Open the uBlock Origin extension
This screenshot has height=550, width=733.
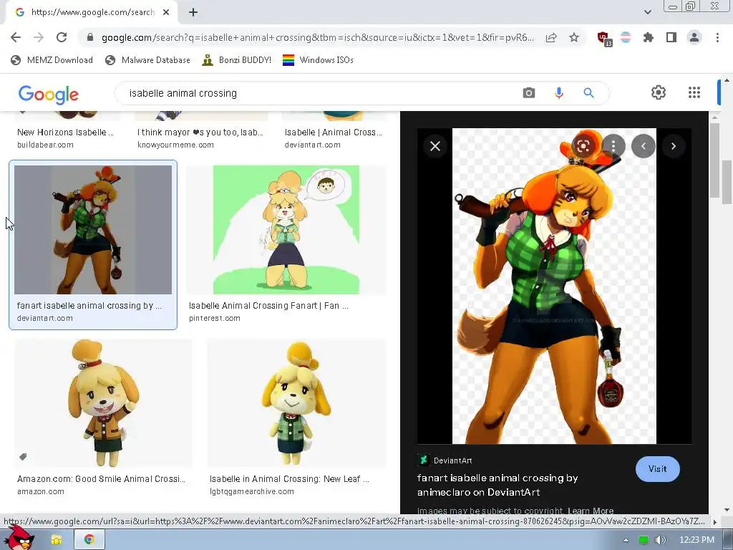point(604,39)
